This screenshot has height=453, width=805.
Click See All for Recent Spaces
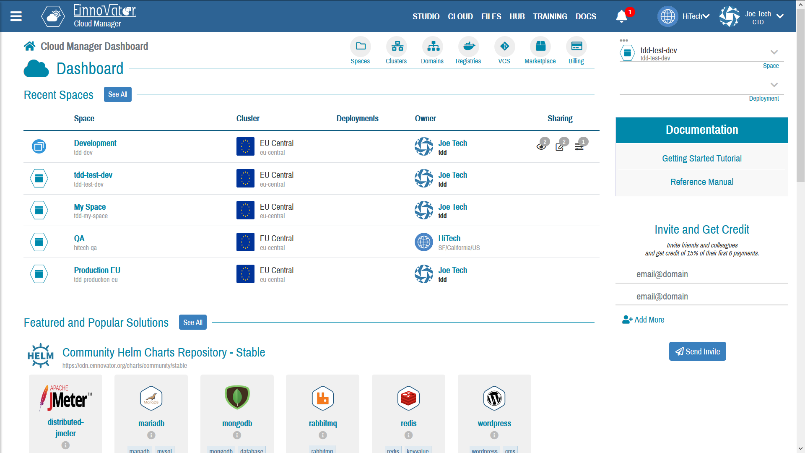[118, 94]
